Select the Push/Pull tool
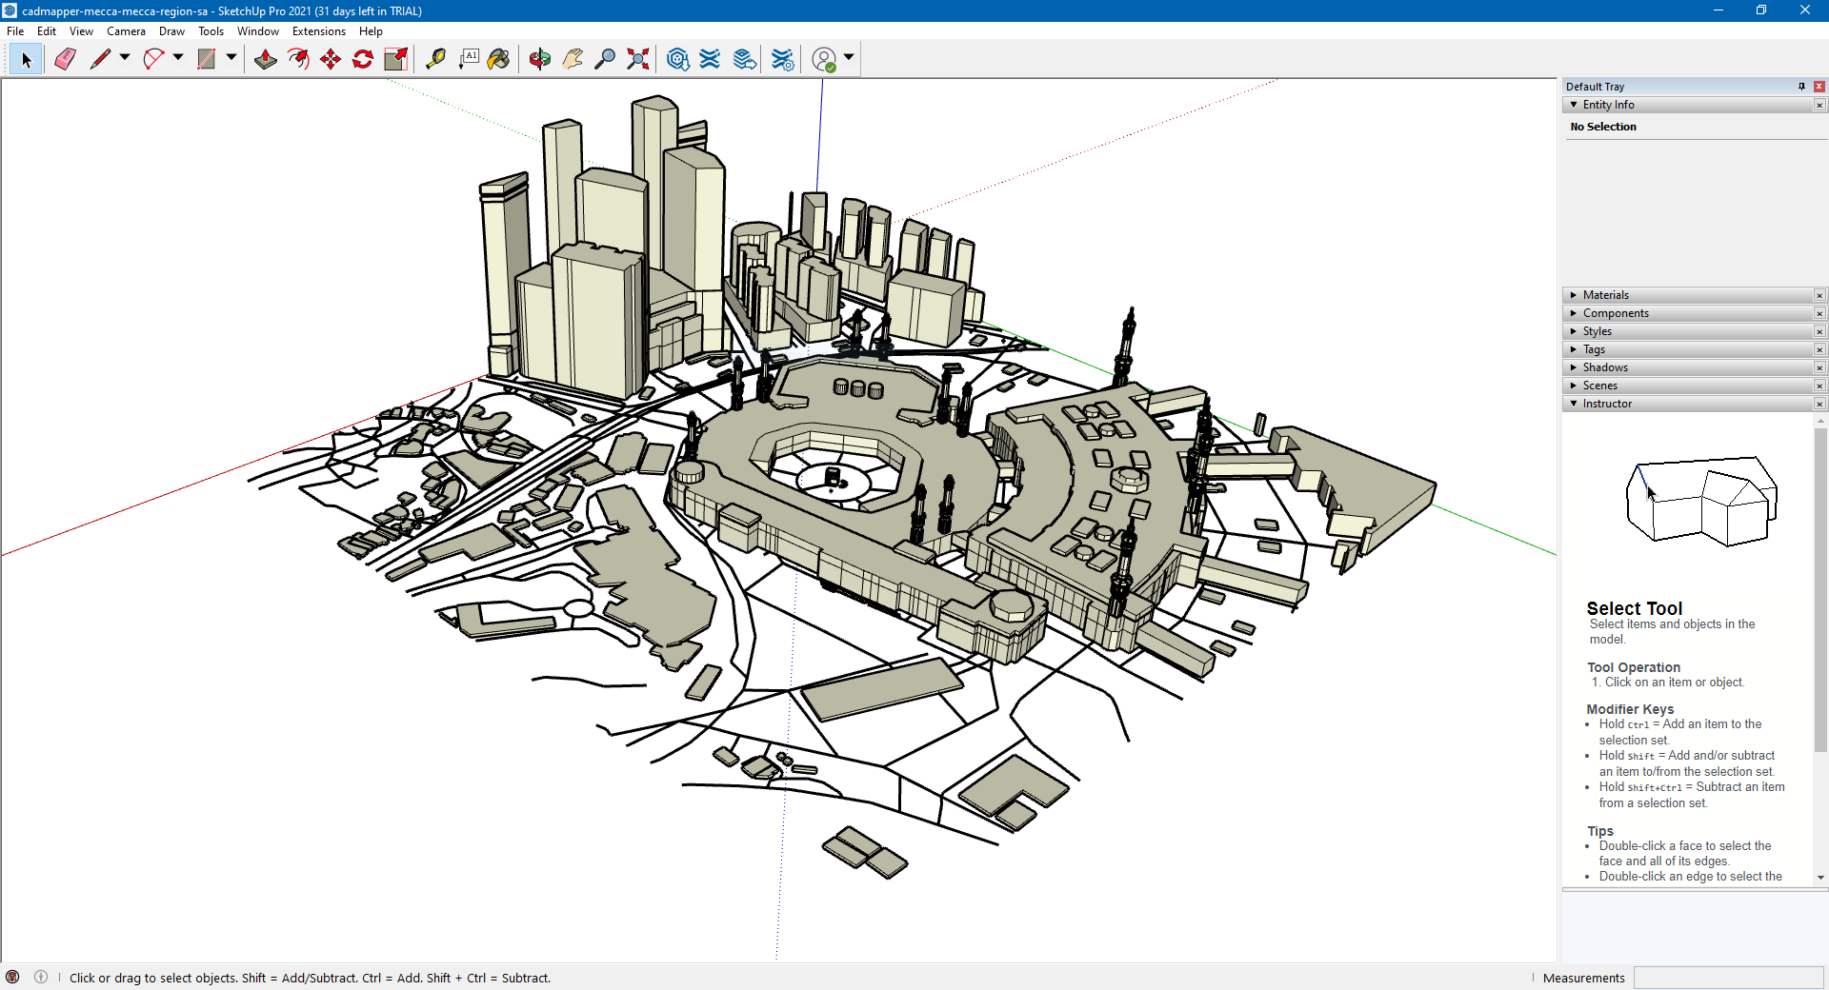 coord(266,59)
